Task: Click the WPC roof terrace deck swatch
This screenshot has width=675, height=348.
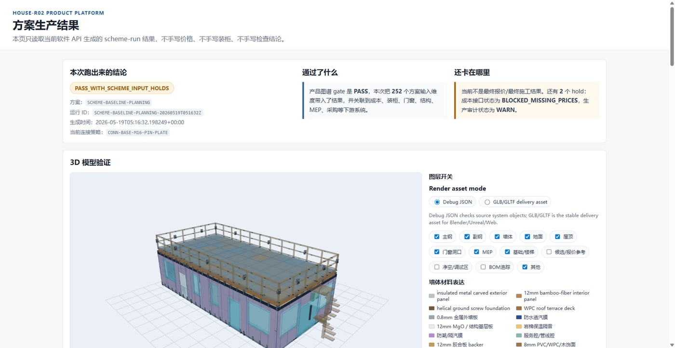Action: pyautogui.click(x=519, y=308)
